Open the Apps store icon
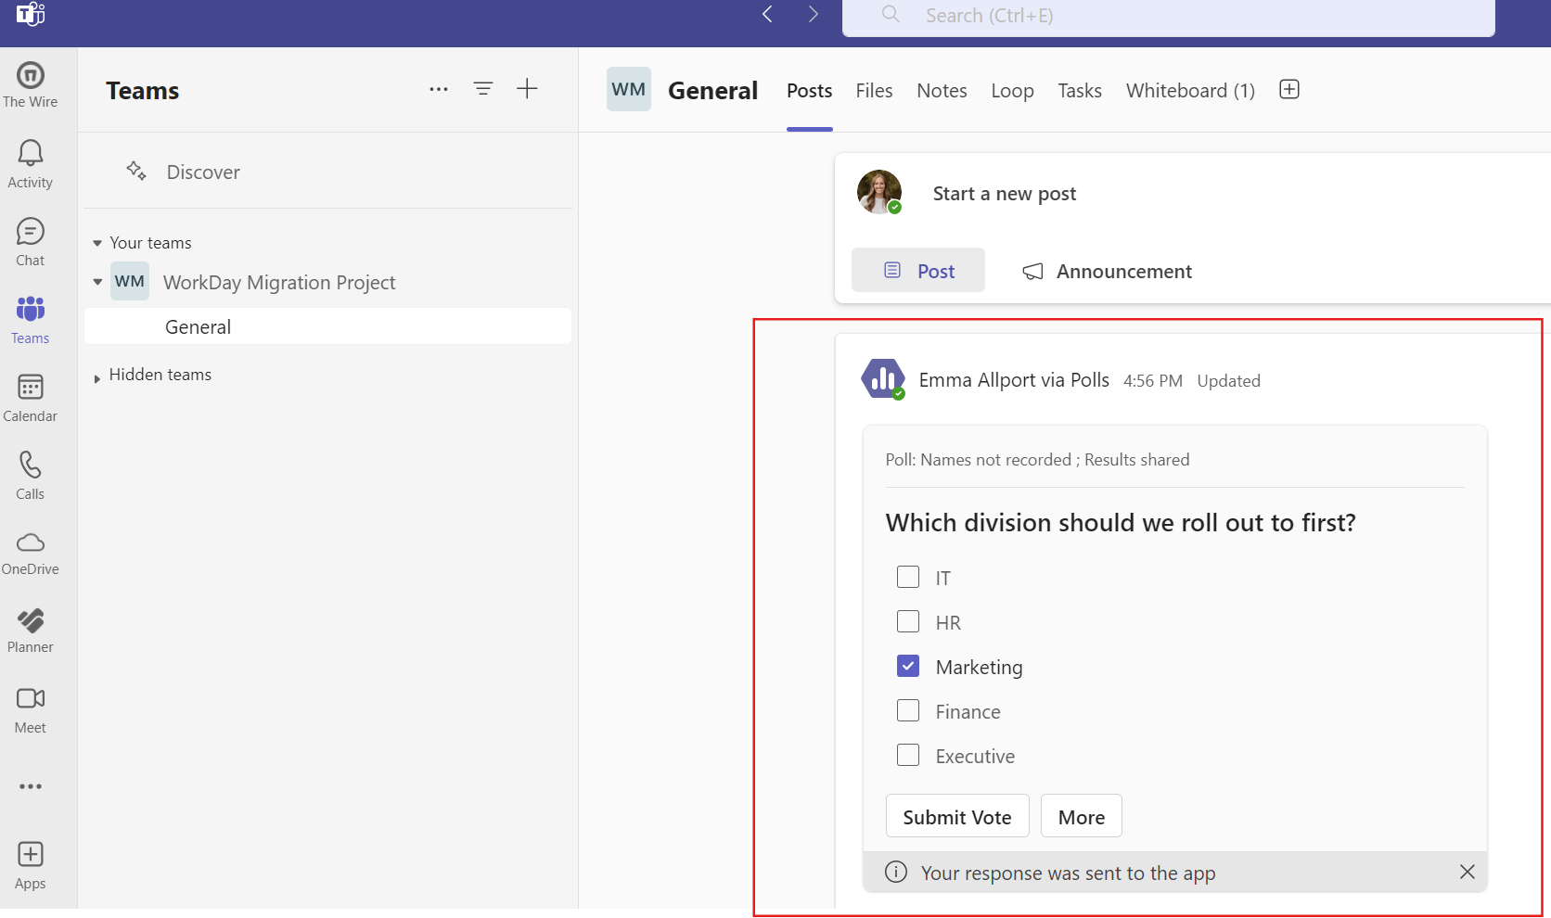The width and height of the screenshot is (1551, 918). coord(31,866)
